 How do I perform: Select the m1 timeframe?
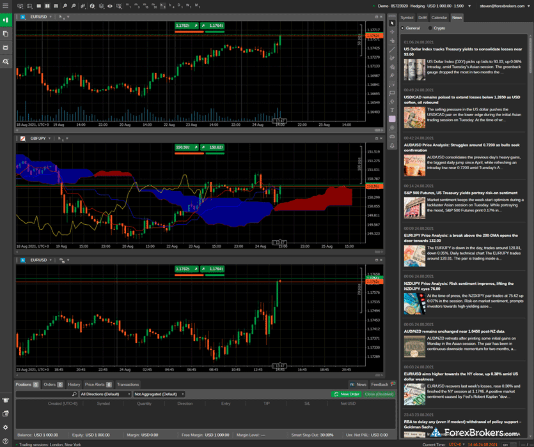129,6
